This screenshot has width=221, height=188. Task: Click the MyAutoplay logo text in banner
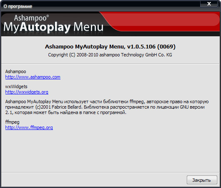(x=37, y=27)
